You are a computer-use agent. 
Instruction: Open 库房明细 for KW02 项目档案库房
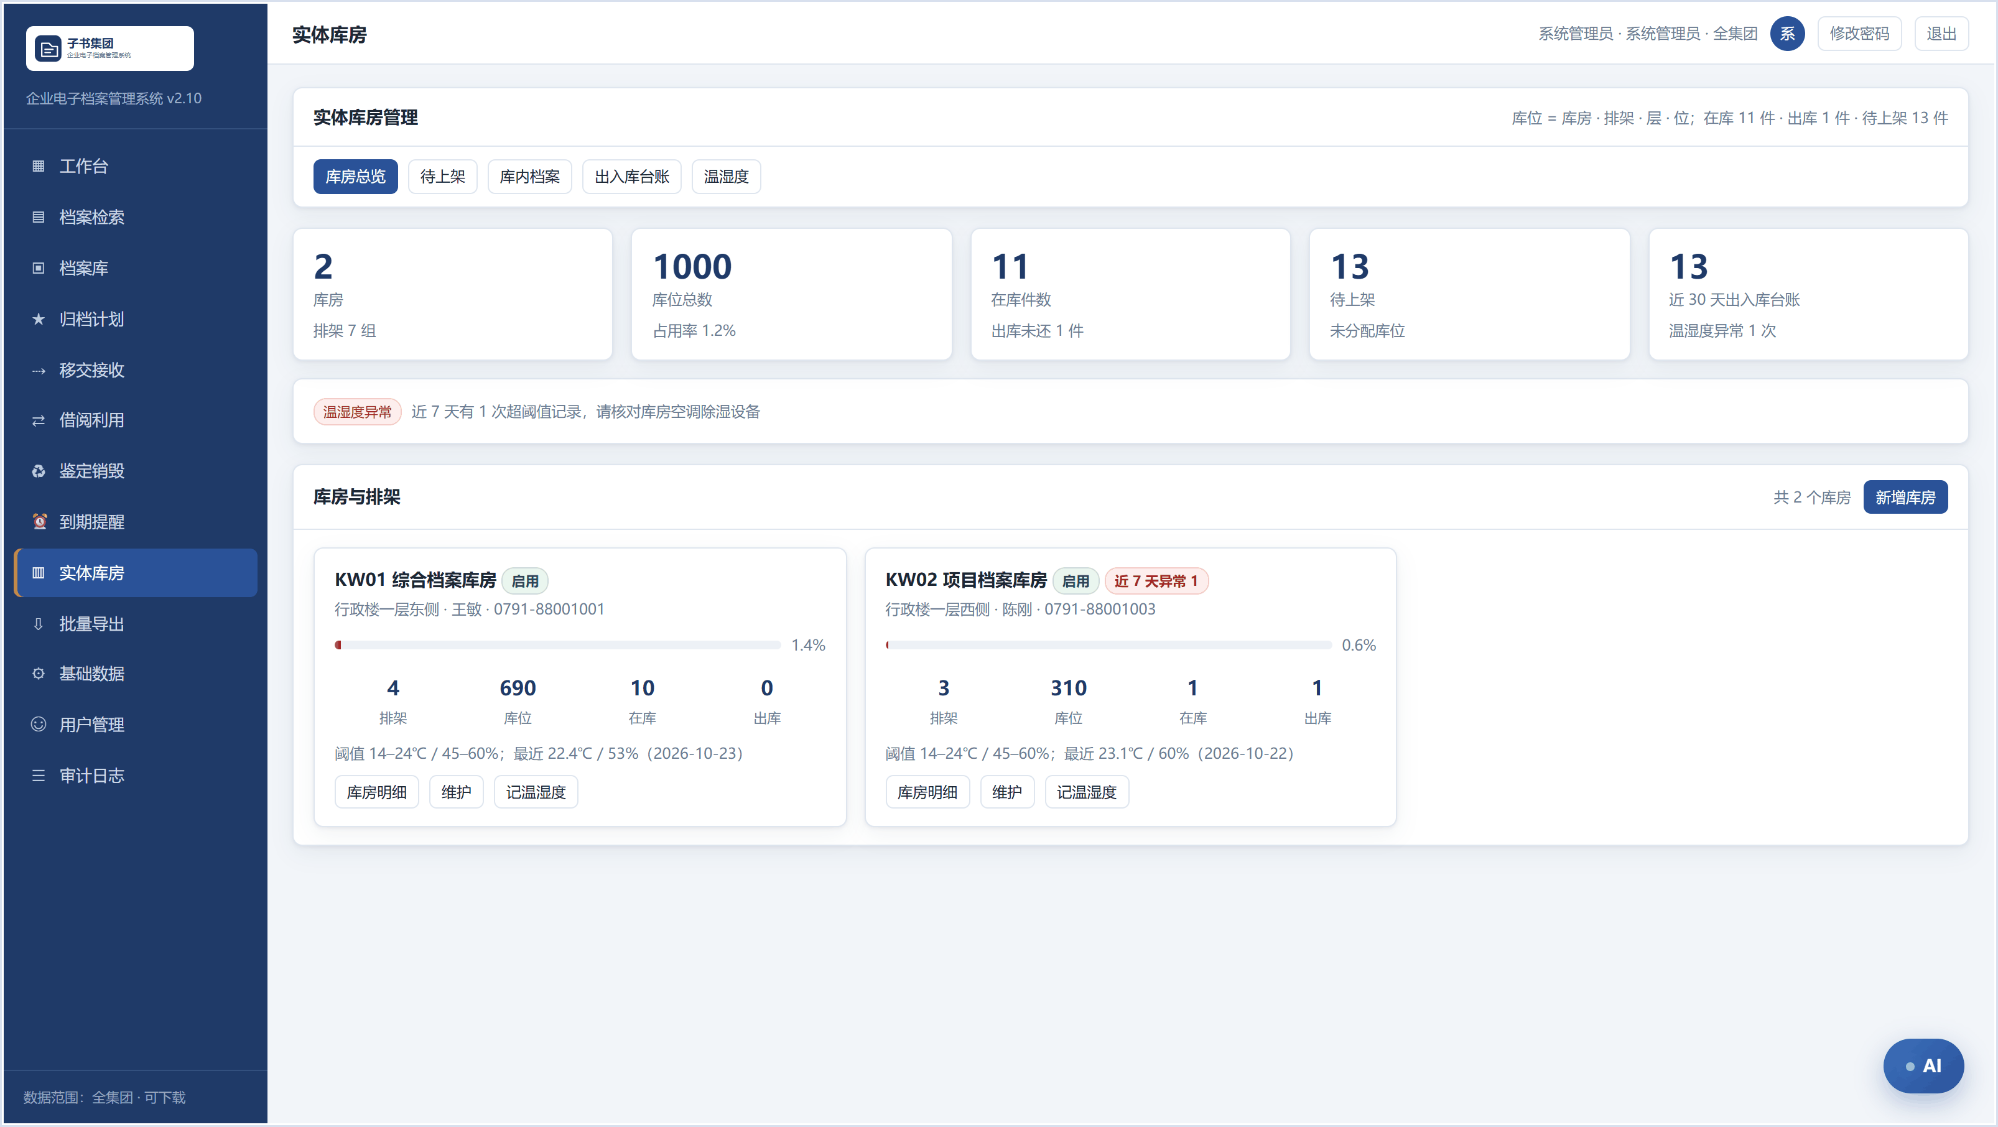click(927, 792)
